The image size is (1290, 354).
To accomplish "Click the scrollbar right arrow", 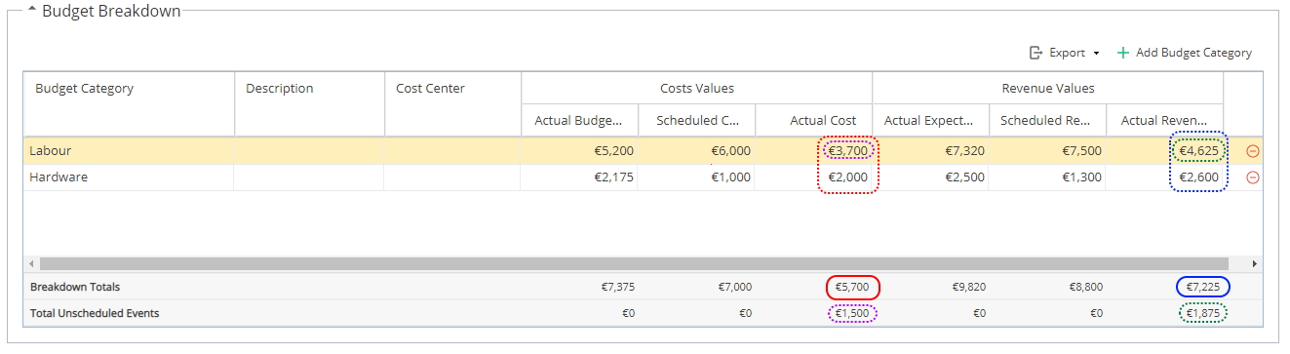I will point(1254,264).
